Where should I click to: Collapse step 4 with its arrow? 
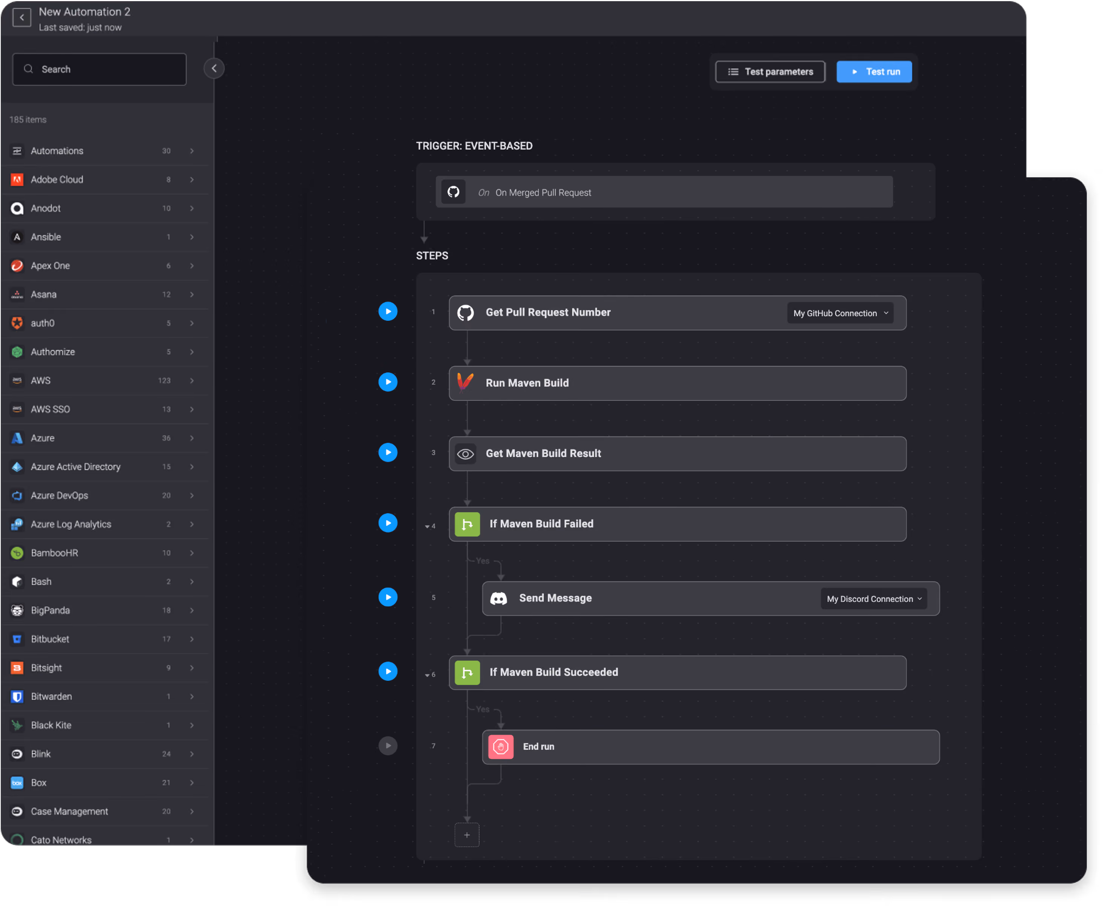coord(427,527)
